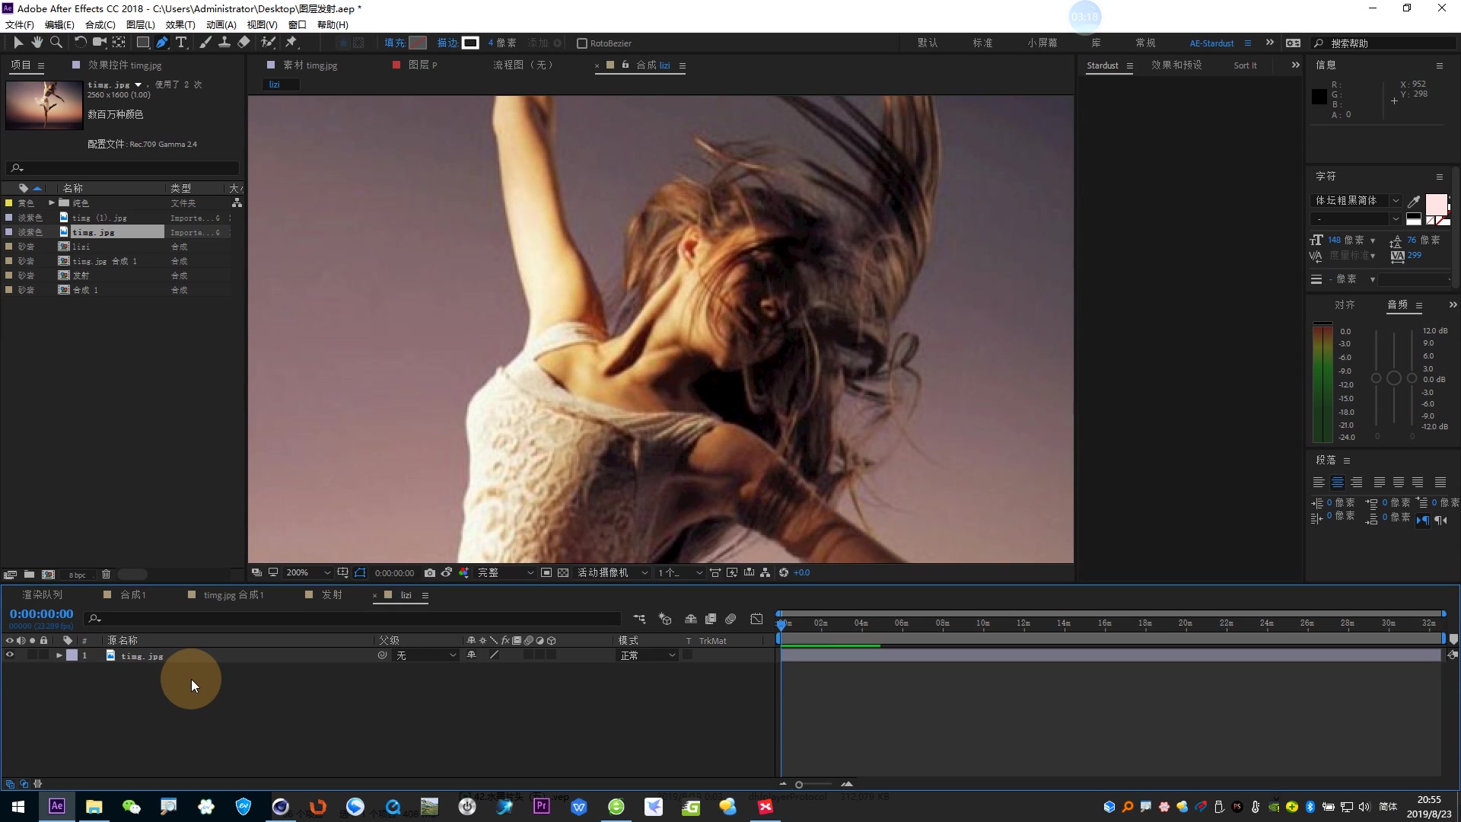Open the blending mode dropdown

pos(647,655)
